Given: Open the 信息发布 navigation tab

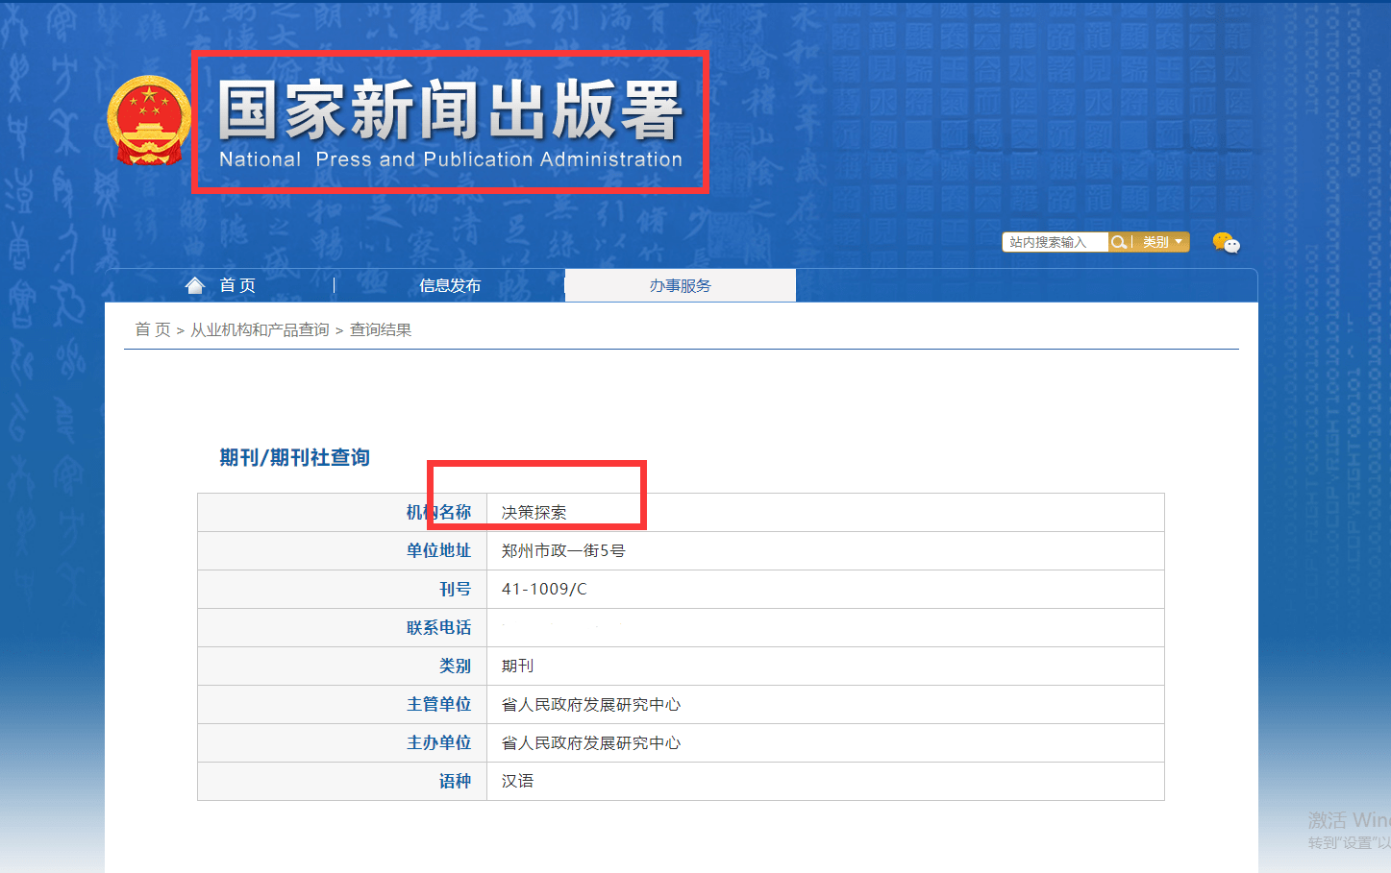Looking at the screenshot, I should pos(450,285).
